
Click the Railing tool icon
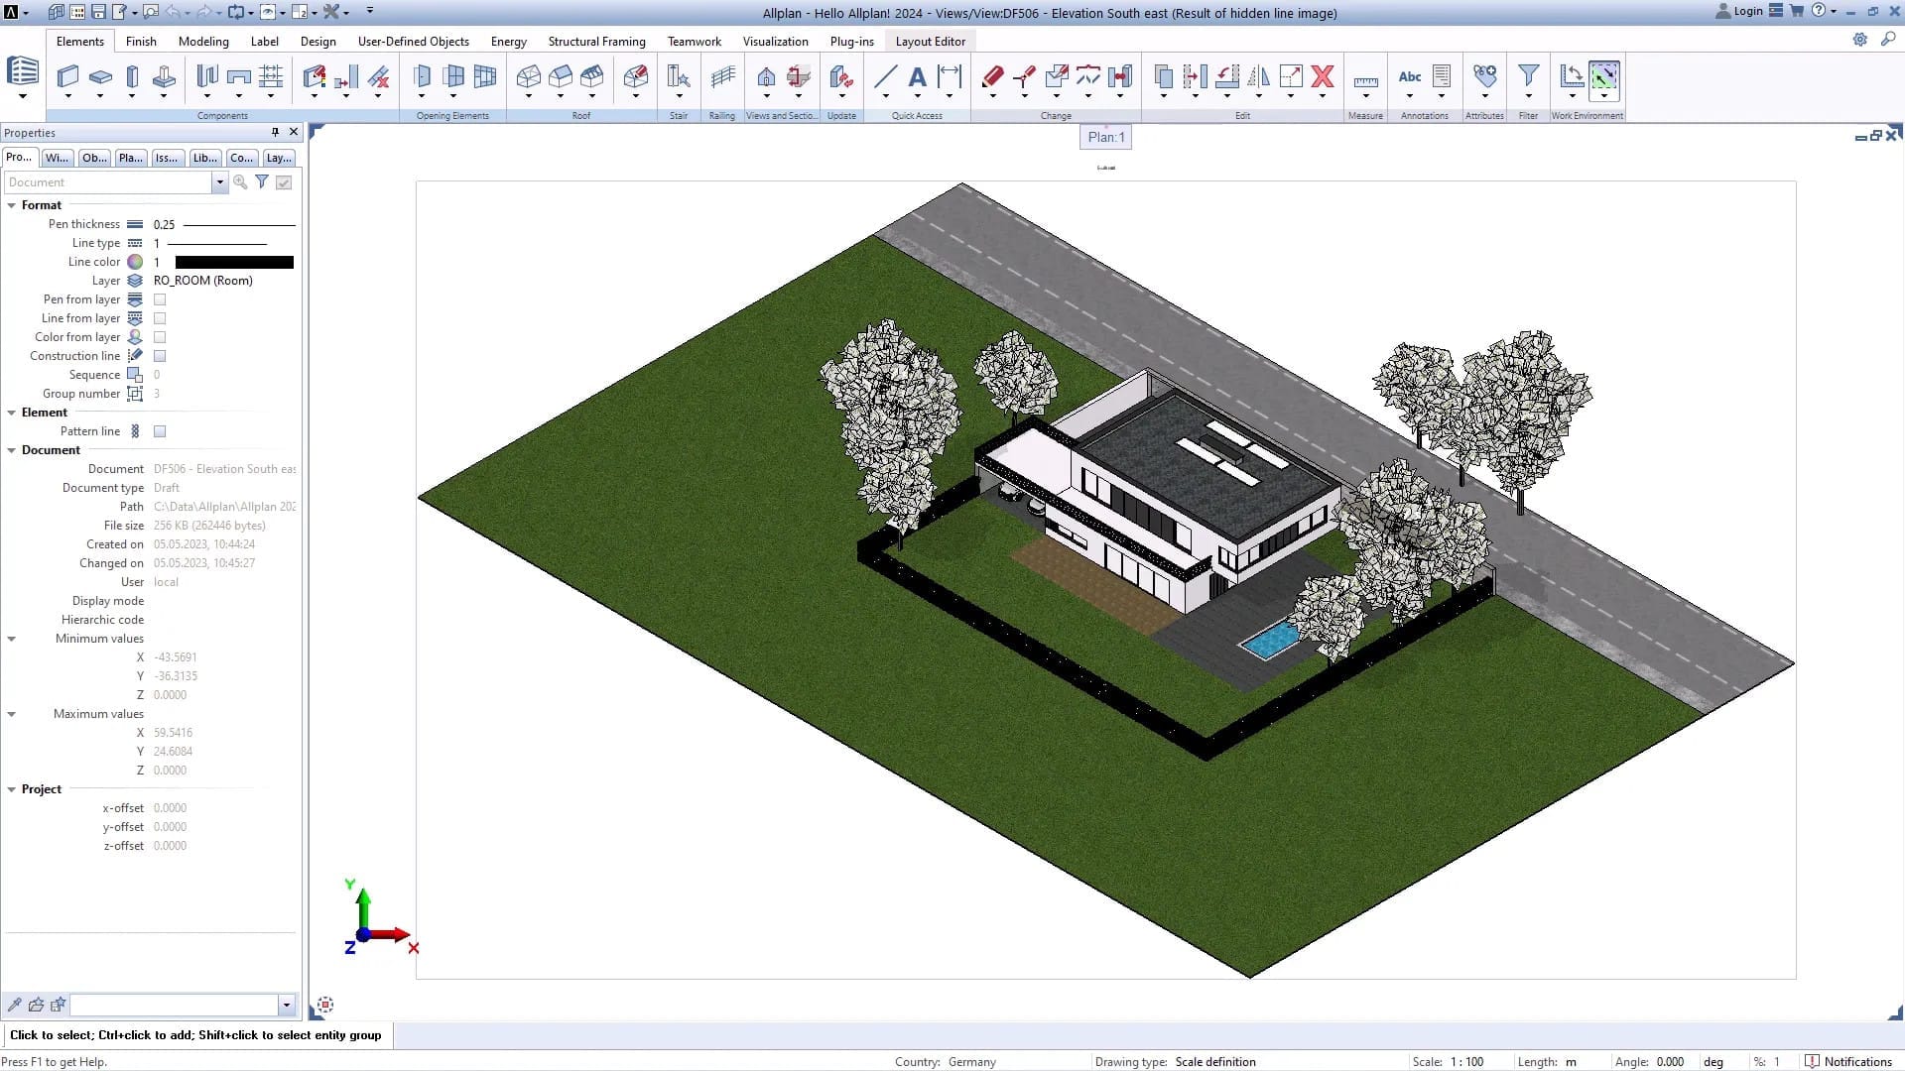click(722, 76)
